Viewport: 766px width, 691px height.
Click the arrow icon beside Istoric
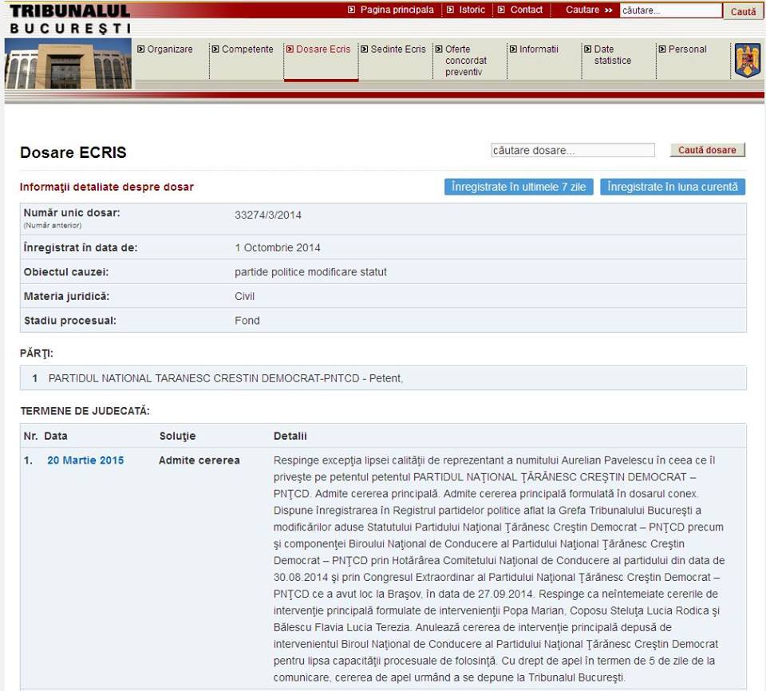[450, 10]
